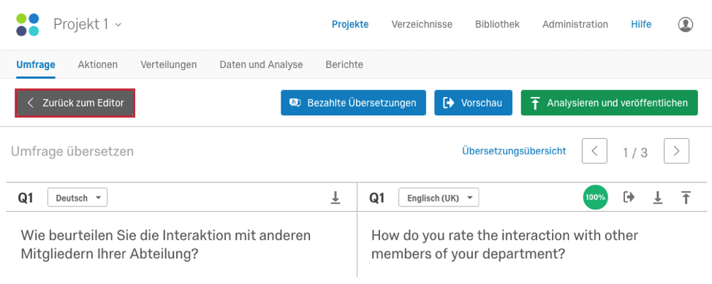Click the English translation text field
Image resolution: width=712 pixels, height=284 pixels.
click(532, 245)
